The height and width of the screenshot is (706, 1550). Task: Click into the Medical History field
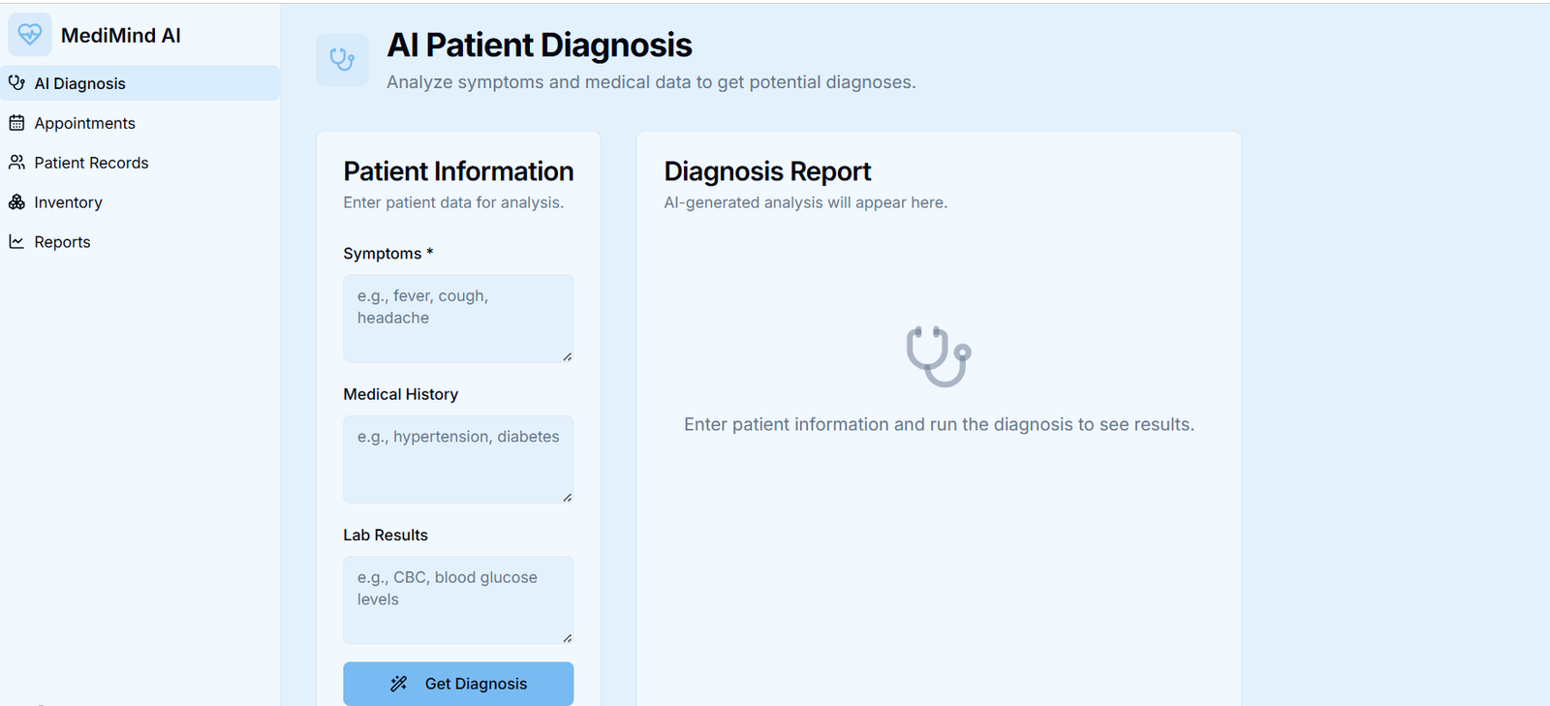457,459
